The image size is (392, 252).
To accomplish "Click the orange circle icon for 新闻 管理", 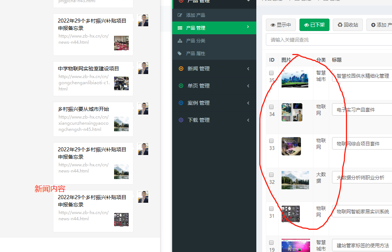I will pos(181,69).
